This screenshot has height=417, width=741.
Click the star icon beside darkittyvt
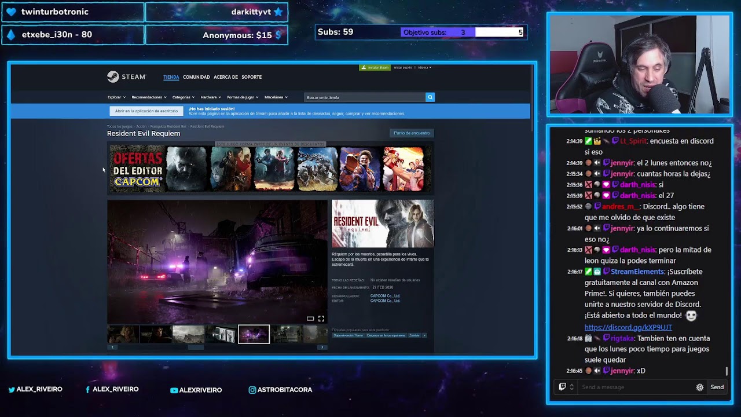point(278,12)
